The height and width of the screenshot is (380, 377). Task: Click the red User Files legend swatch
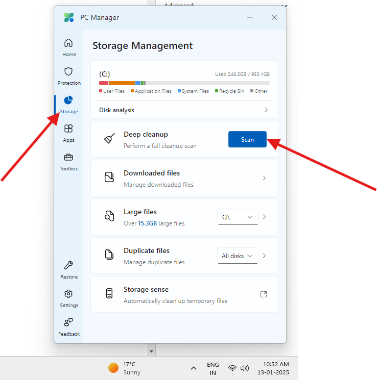point(101,91)
